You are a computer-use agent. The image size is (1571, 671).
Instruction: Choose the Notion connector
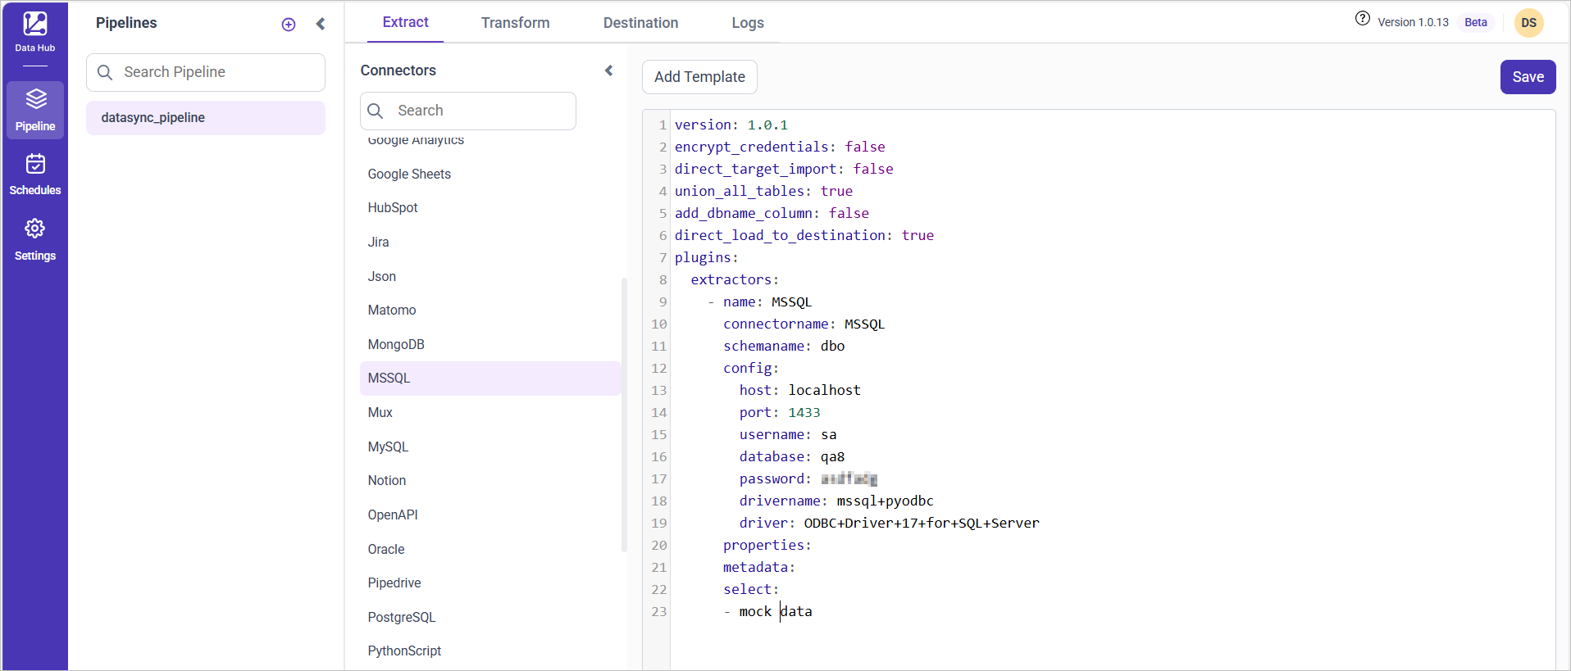coord(387,481)
